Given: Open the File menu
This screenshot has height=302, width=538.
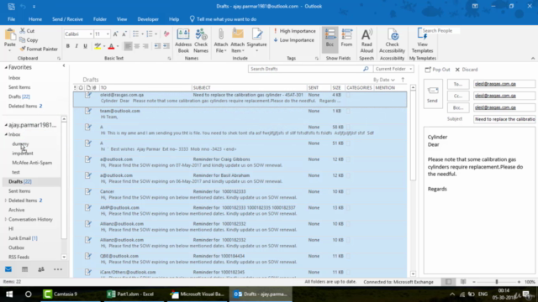Looking at the screenshot, I should (x=11, y=19).
